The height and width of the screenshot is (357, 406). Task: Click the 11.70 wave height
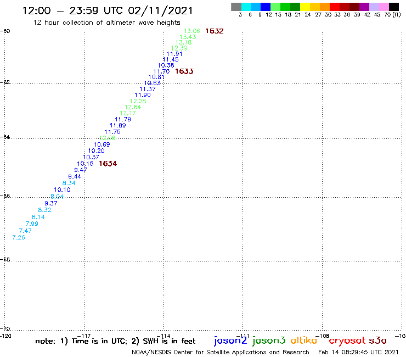point(161,71)
